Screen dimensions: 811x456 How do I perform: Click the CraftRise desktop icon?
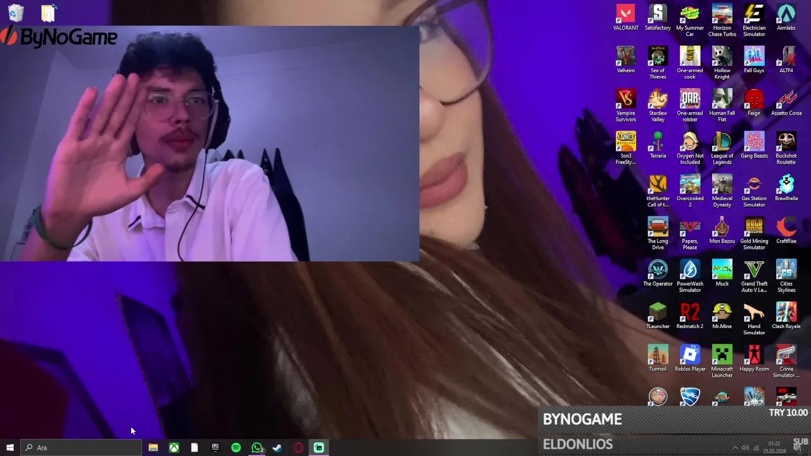tap(786, 229)
